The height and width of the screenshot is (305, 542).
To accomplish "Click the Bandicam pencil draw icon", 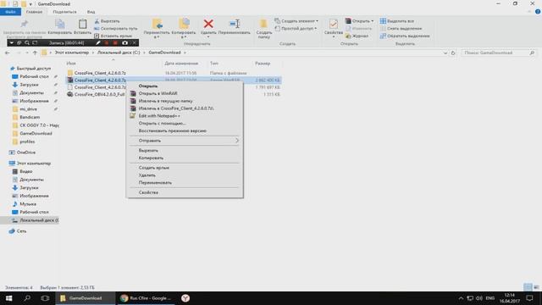I will pyautogui.click(x=98, y=43).
